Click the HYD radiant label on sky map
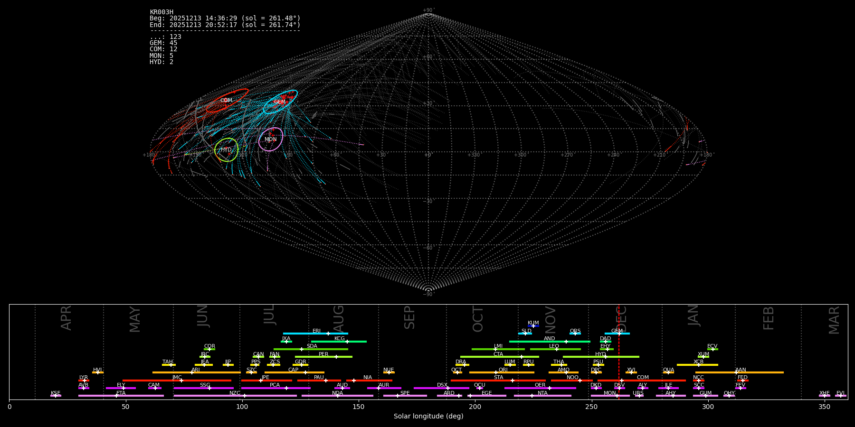Image resolution: width=855 pixels, height=427 pixels. (x=226, y=150)
